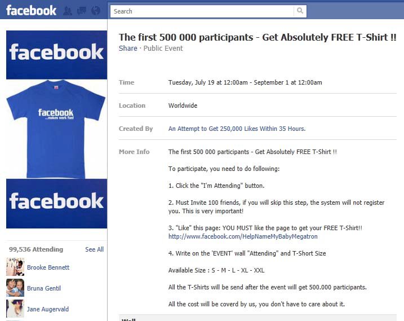404x321 pixels.
Task: Click the top Facebook banner image
Action: [x=56, y=54]
